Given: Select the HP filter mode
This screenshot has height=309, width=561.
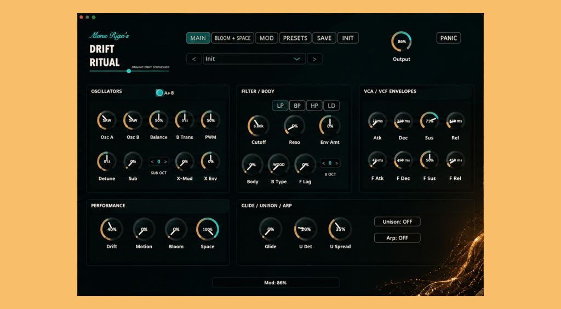Looking at the screenshot, I should pyautogui.click(x=314, y=106).
